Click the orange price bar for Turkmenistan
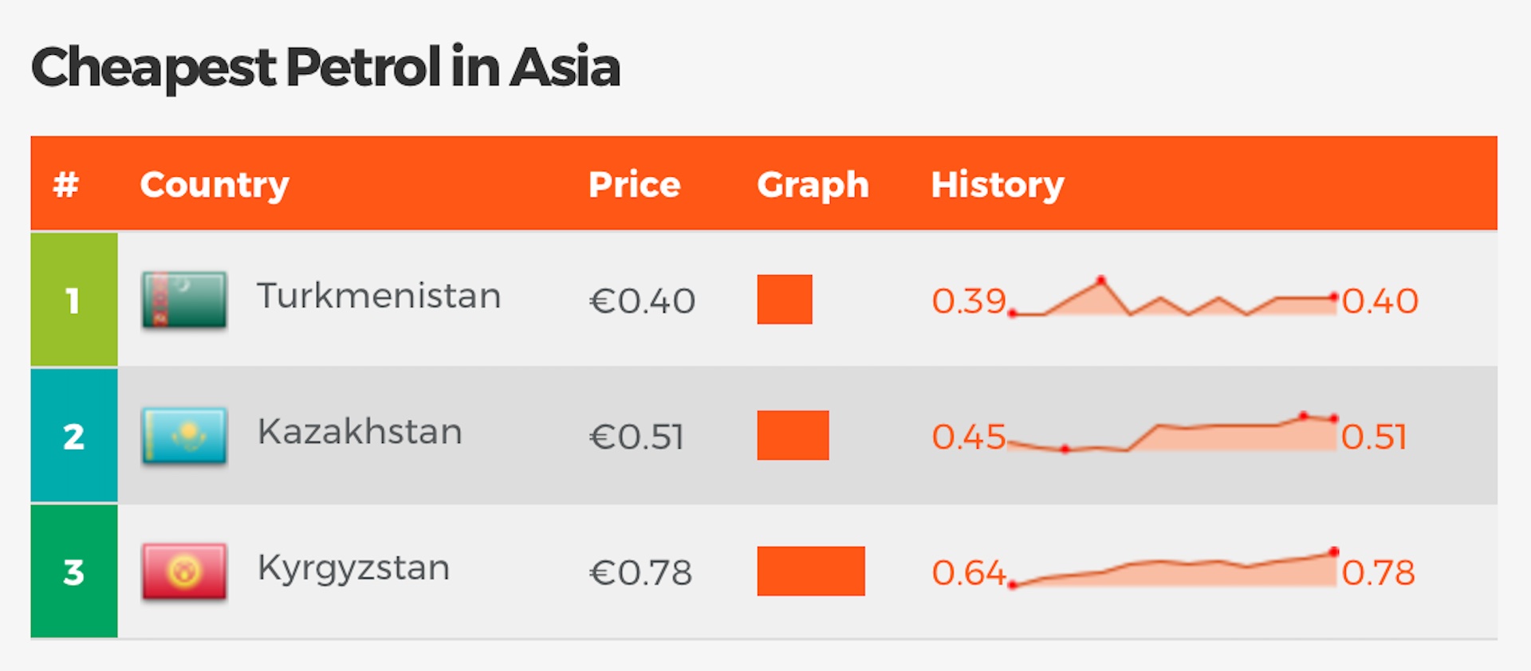Image resolution: width=1531 pixels, height=671 pixels. click(785, 300)
